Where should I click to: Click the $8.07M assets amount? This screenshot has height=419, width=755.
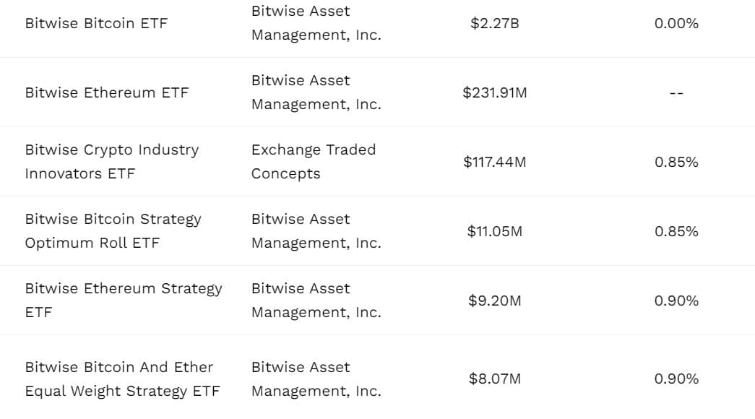[495, 379]
